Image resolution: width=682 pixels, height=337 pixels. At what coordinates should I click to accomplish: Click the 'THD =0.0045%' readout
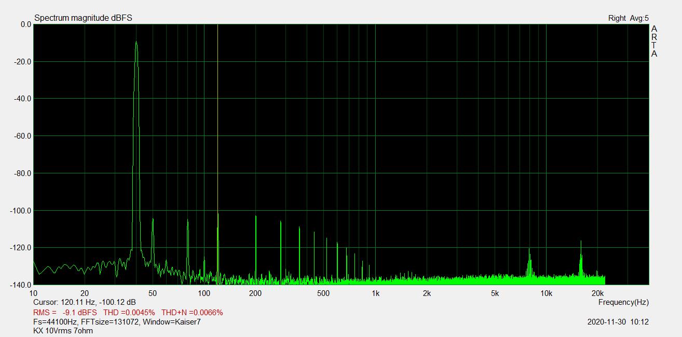tap(129, 313)
